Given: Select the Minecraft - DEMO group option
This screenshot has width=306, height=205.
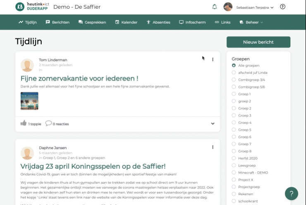Looking at the screenshot, I should point(234,172).
